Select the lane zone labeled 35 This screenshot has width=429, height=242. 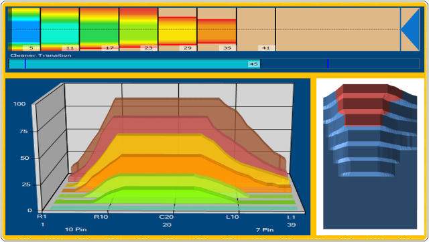point(217,29)
